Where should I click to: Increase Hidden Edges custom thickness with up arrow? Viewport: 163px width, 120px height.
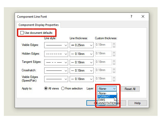click(114, 52)
